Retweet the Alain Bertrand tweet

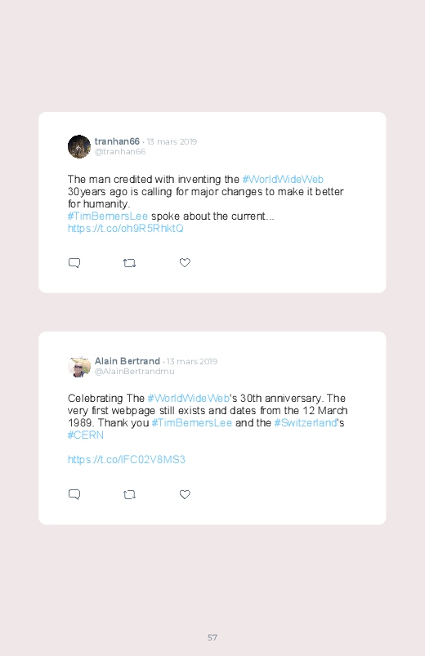[129, 495]
